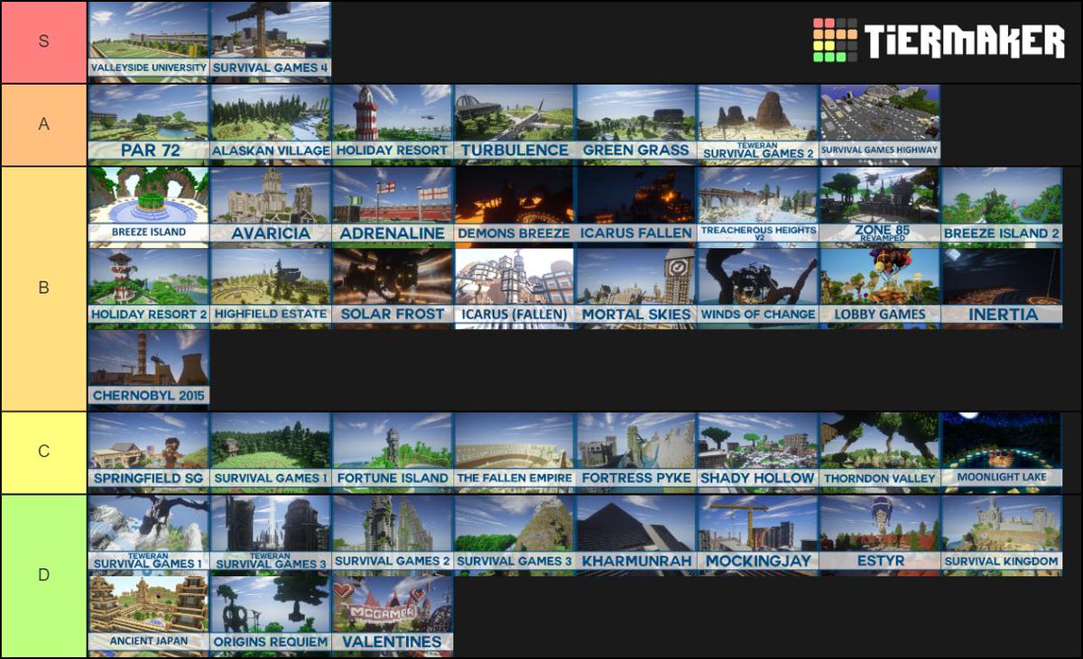Pick the Survival Games 1 forest thumbnail
1083x659 pixels.
pos(271,453)
